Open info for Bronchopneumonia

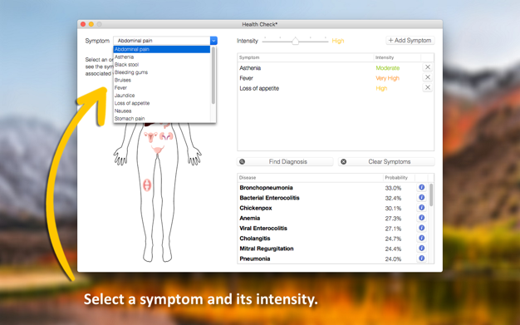[421, 187]
